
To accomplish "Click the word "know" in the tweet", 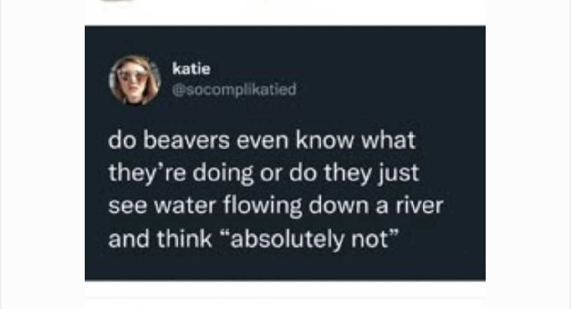I will click(325, 140).
